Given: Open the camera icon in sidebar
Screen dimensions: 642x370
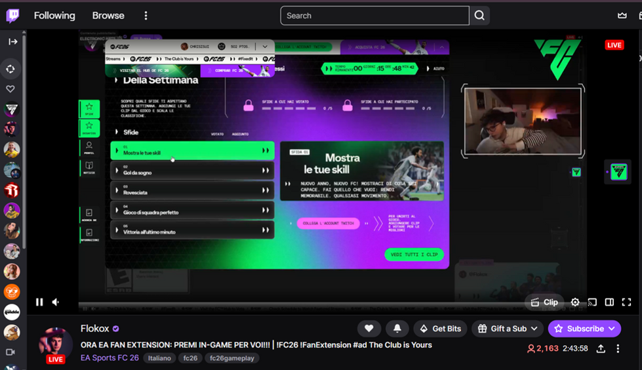Looking at the screenshot, I should coord(10,352).
